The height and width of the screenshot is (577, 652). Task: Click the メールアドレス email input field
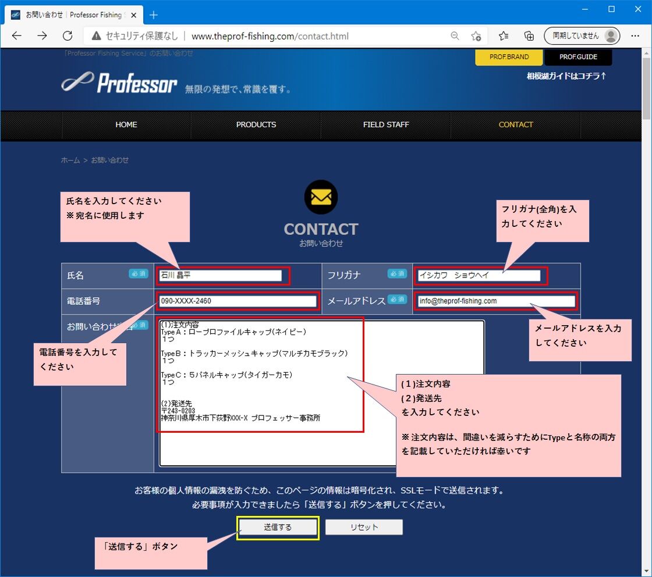tap(497, 301)
